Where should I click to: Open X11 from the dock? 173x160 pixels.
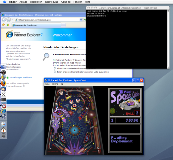pyautogui.click(x=4, y=94)
